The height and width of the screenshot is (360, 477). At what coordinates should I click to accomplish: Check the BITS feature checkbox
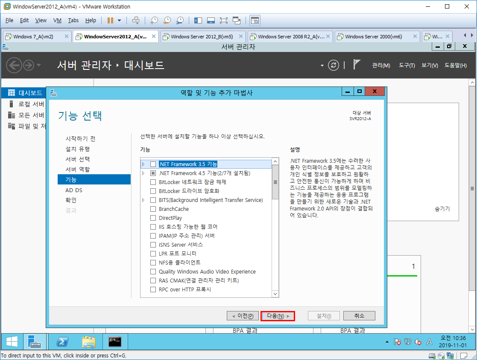coord(153,200)
